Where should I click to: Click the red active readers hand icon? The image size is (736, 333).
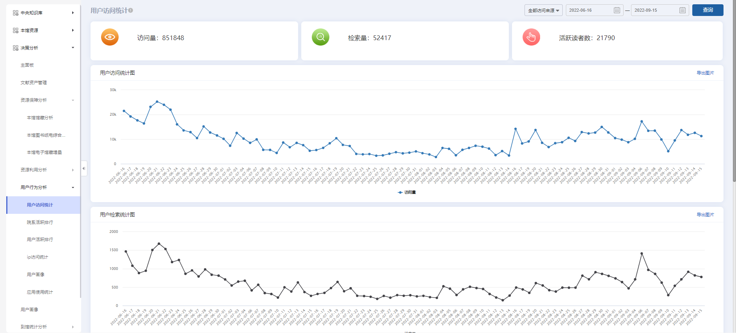pos(531,37)
